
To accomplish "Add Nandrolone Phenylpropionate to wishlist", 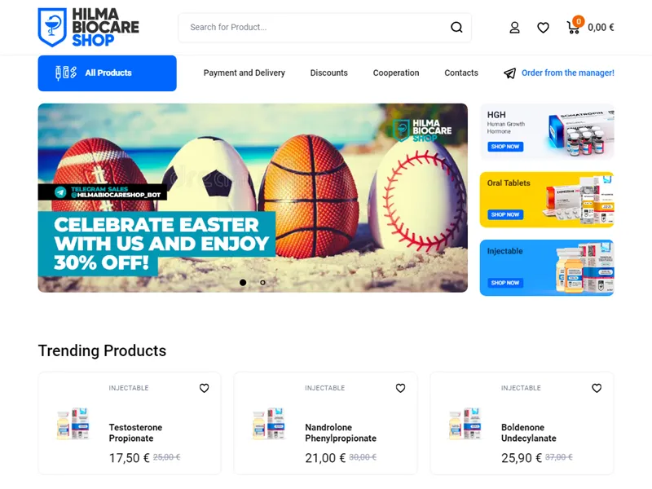I will (400, 388).
